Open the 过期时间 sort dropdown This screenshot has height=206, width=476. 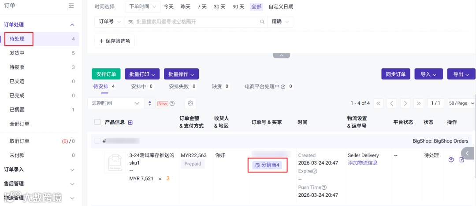[x=116, y=103]
